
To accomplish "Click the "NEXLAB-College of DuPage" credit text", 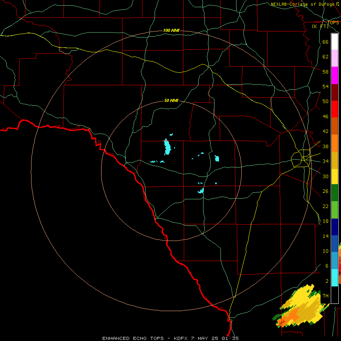I will [x=302, y=4].
